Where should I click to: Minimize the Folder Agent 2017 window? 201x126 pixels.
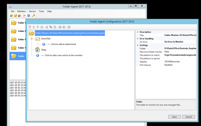(x=131, y=6)
